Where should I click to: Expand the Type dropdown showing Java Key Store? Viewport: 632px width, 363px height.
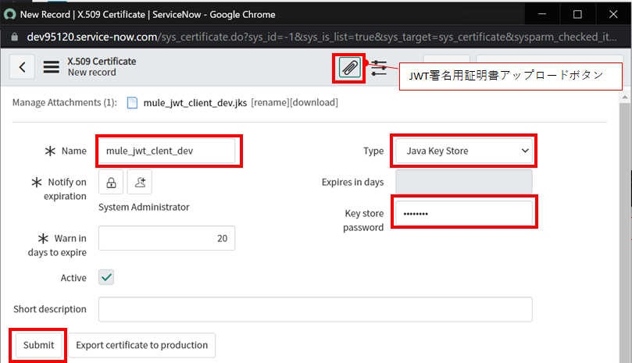point(463,151)
